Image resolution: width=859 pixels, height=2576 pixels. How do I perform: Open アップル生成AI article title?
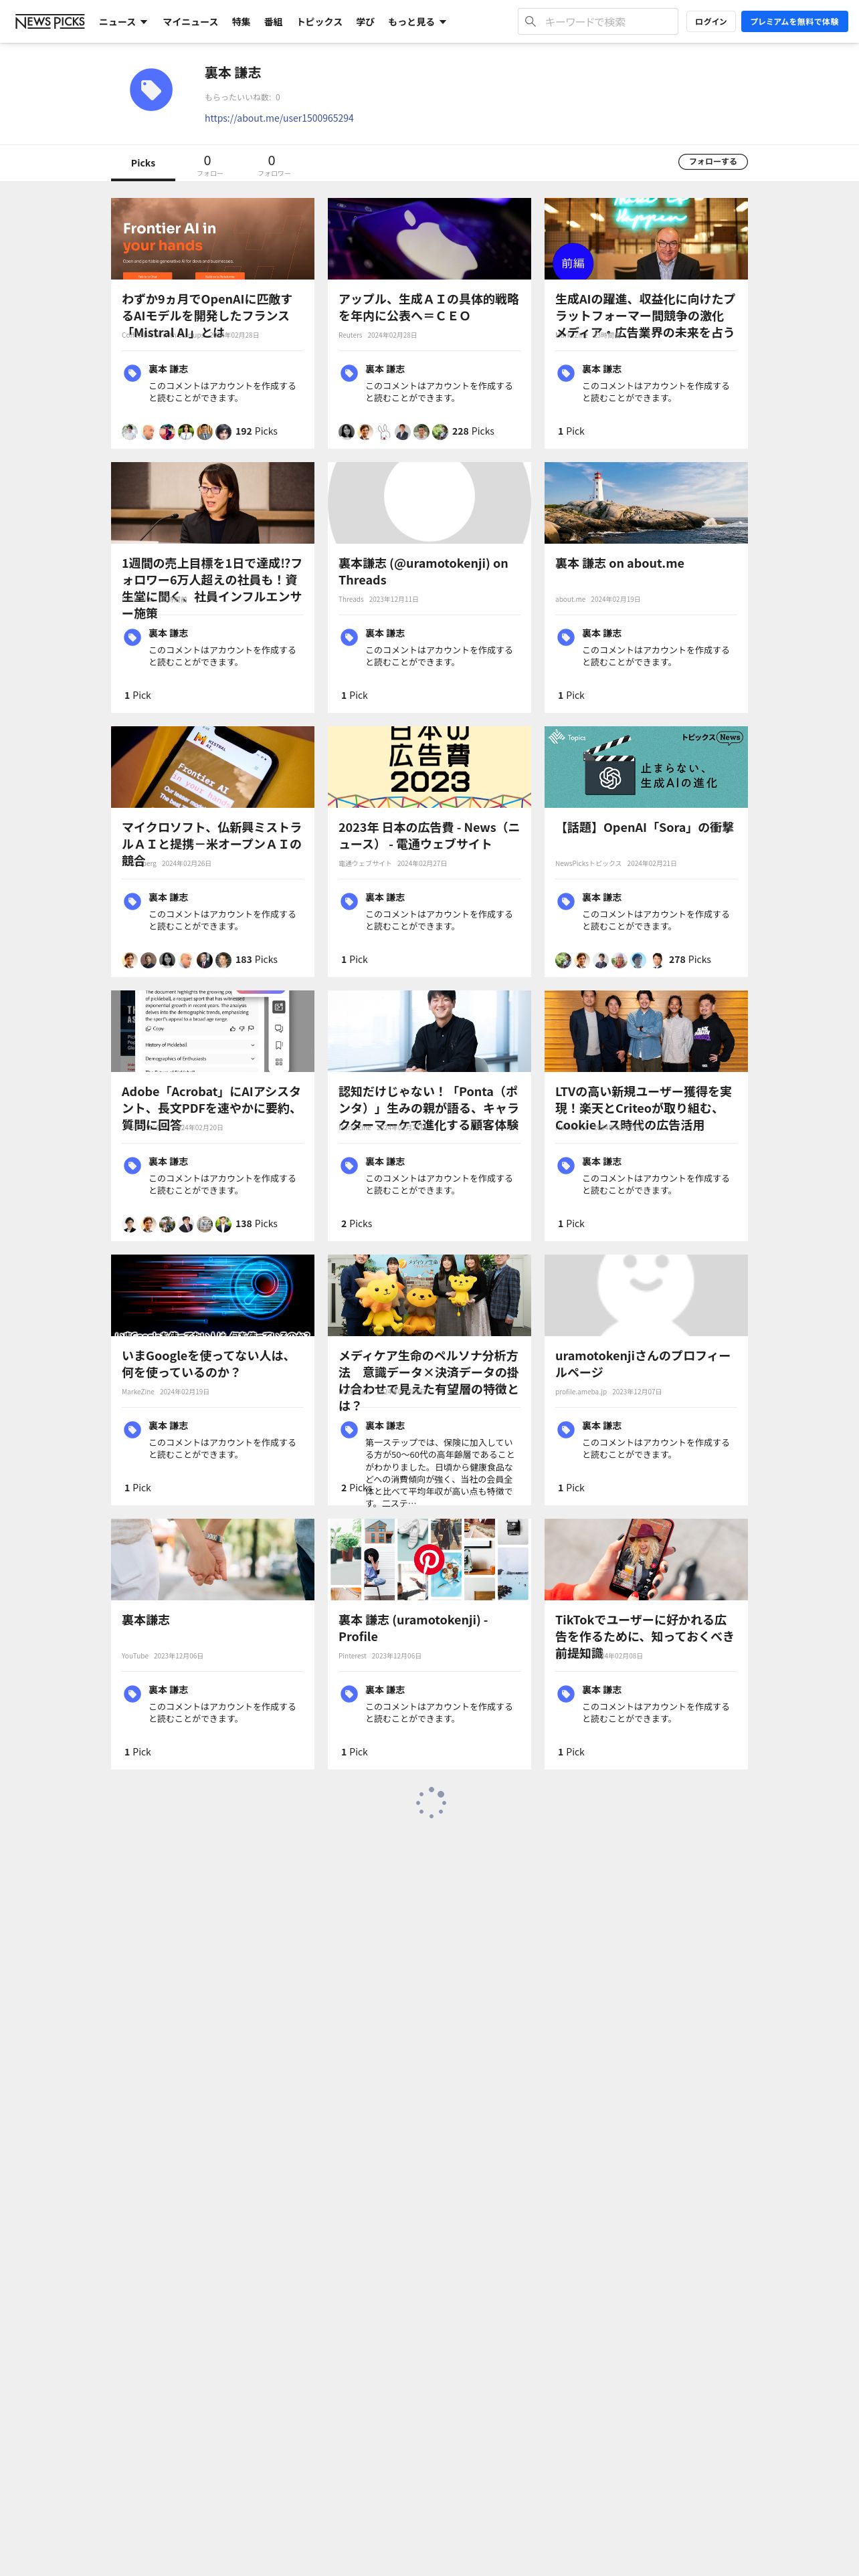coord(428,307)
